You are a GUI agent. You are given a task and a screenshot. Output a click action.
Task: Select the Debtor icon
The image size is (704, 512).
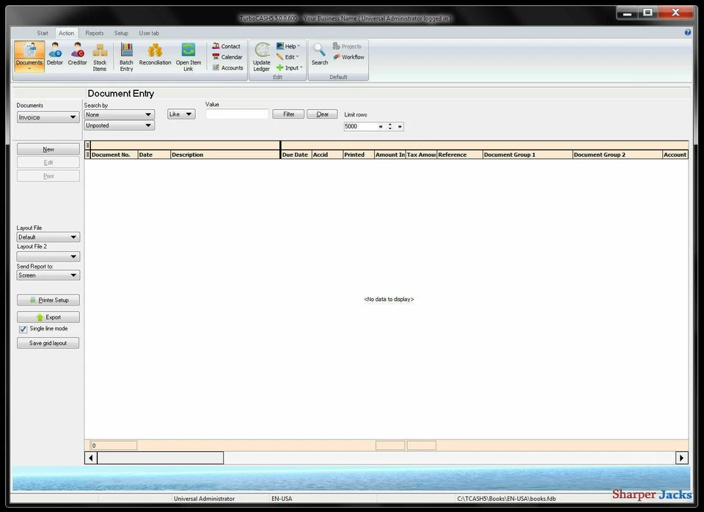click(54, 55)
